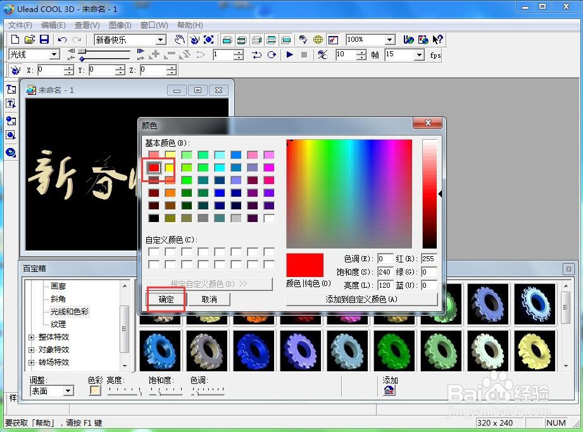The width and height of the screenshot is (583, 432).
Task: Open the 窗口(W) menu
Action: pyautogui.click(x=154, y=25)
